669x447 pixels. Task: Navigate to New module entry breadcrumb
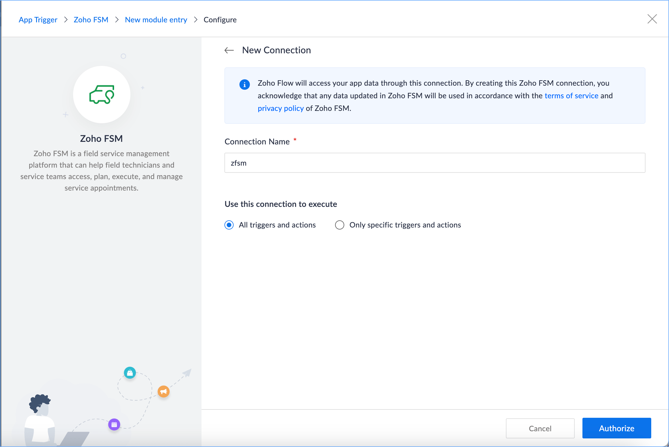click(156, 20)
